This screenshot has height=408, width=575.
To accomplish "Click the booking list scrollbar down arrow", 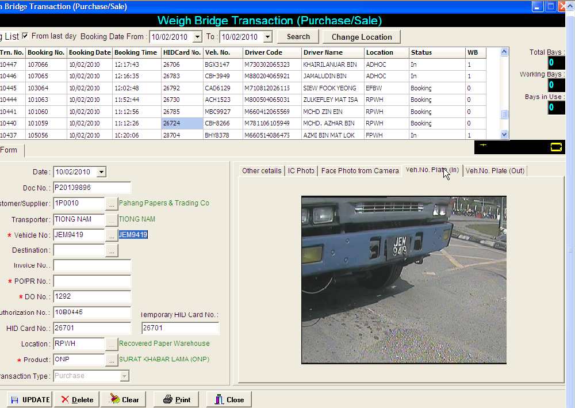I will point(504,135).
